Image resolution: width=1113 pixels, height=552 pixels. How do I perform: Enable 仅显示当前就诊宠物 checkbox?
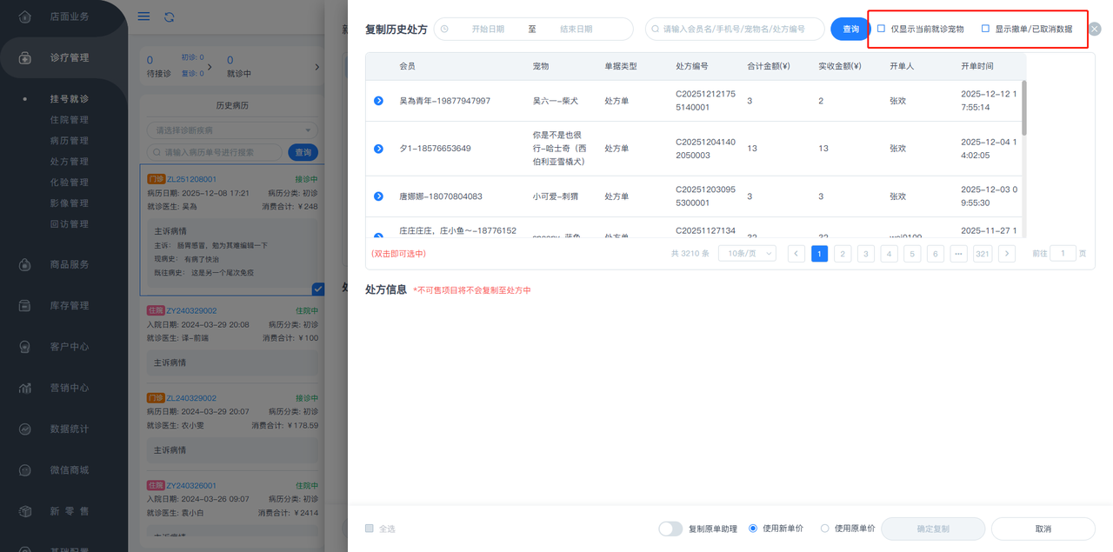881,29
